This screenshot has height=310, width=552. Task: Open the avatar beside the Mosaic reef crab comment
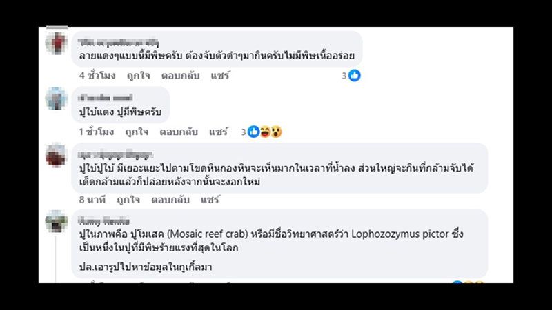click(x=56, y=222)
